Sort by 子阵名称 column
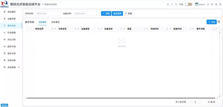The image size is (223, 107). pyautogui.click(x=75, y=29)
